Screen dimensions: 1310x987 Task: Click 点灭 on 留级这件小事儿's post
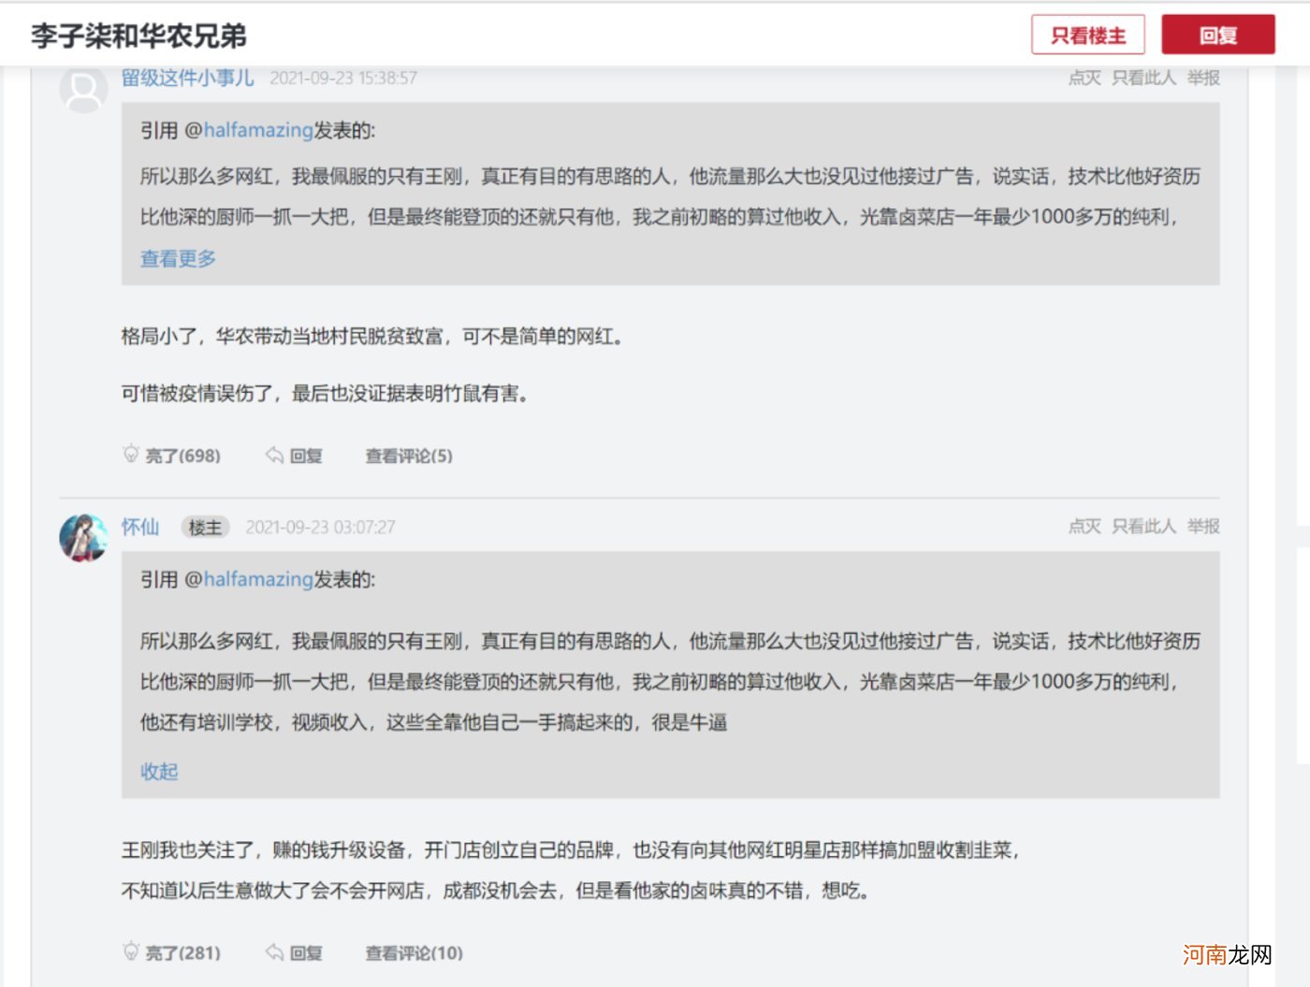point(1084,78)
